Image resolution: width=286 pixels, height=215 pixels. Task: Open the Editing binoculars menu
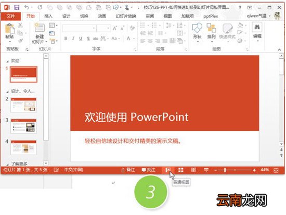257,31
